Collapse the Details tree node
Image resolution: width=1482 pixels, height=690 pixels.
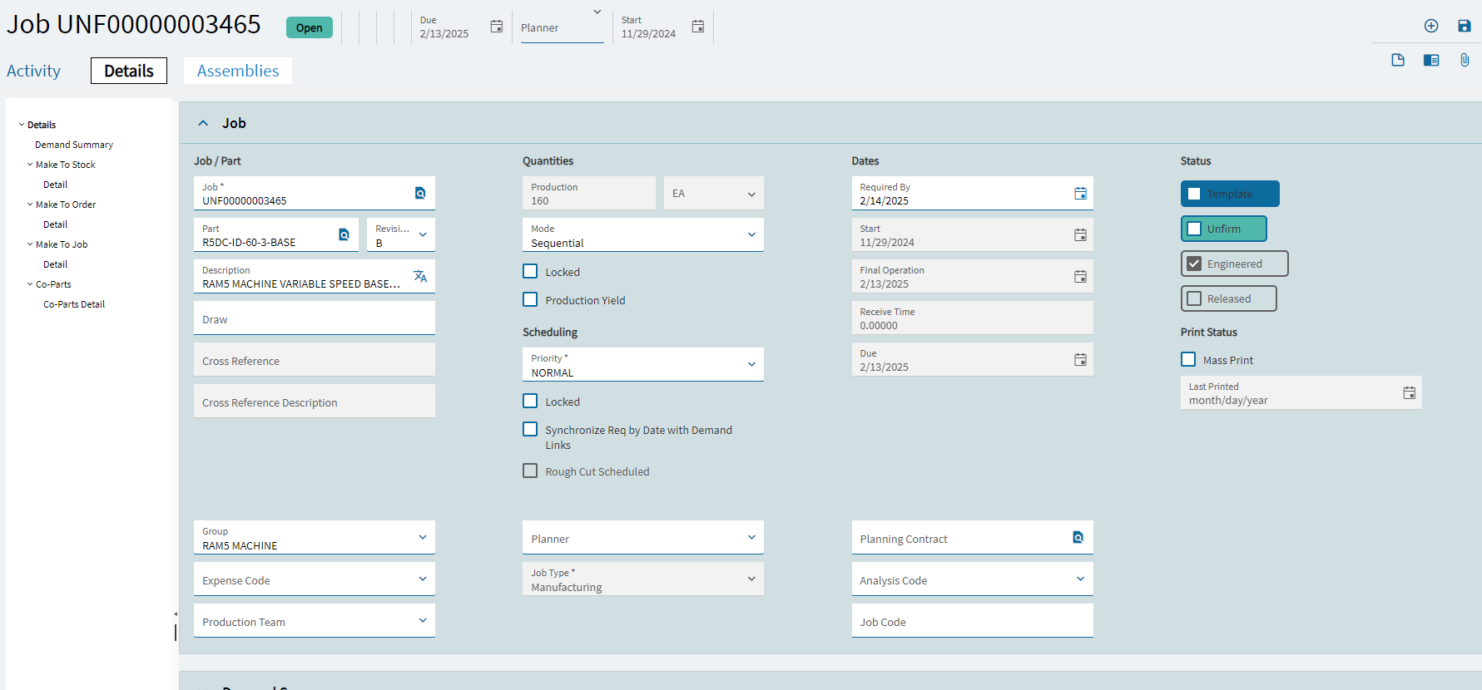click(x=22, y=125)
